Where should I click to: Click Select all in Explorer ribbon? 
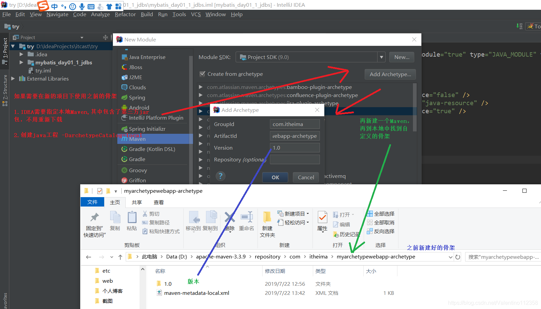381,214
